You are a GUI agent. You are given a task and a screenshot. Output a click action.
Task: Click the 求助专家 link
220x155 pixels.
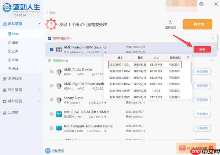tap(58, 151)
